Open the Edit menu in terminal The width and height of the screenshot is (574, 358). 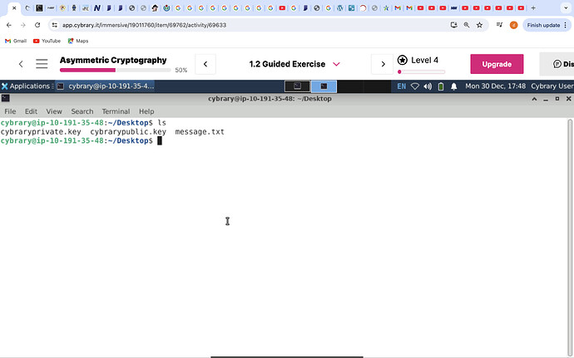tap(31, 111)
